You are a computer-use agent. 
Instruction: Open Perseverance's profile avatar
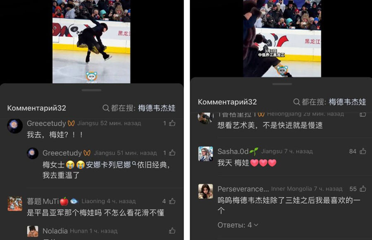click(205, 191)
